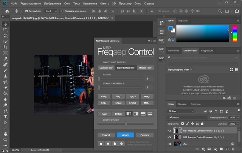This screenshot has width=242, height=153.
Task: Open the Обычные blend mode dropdown
Action: (188, 118)
